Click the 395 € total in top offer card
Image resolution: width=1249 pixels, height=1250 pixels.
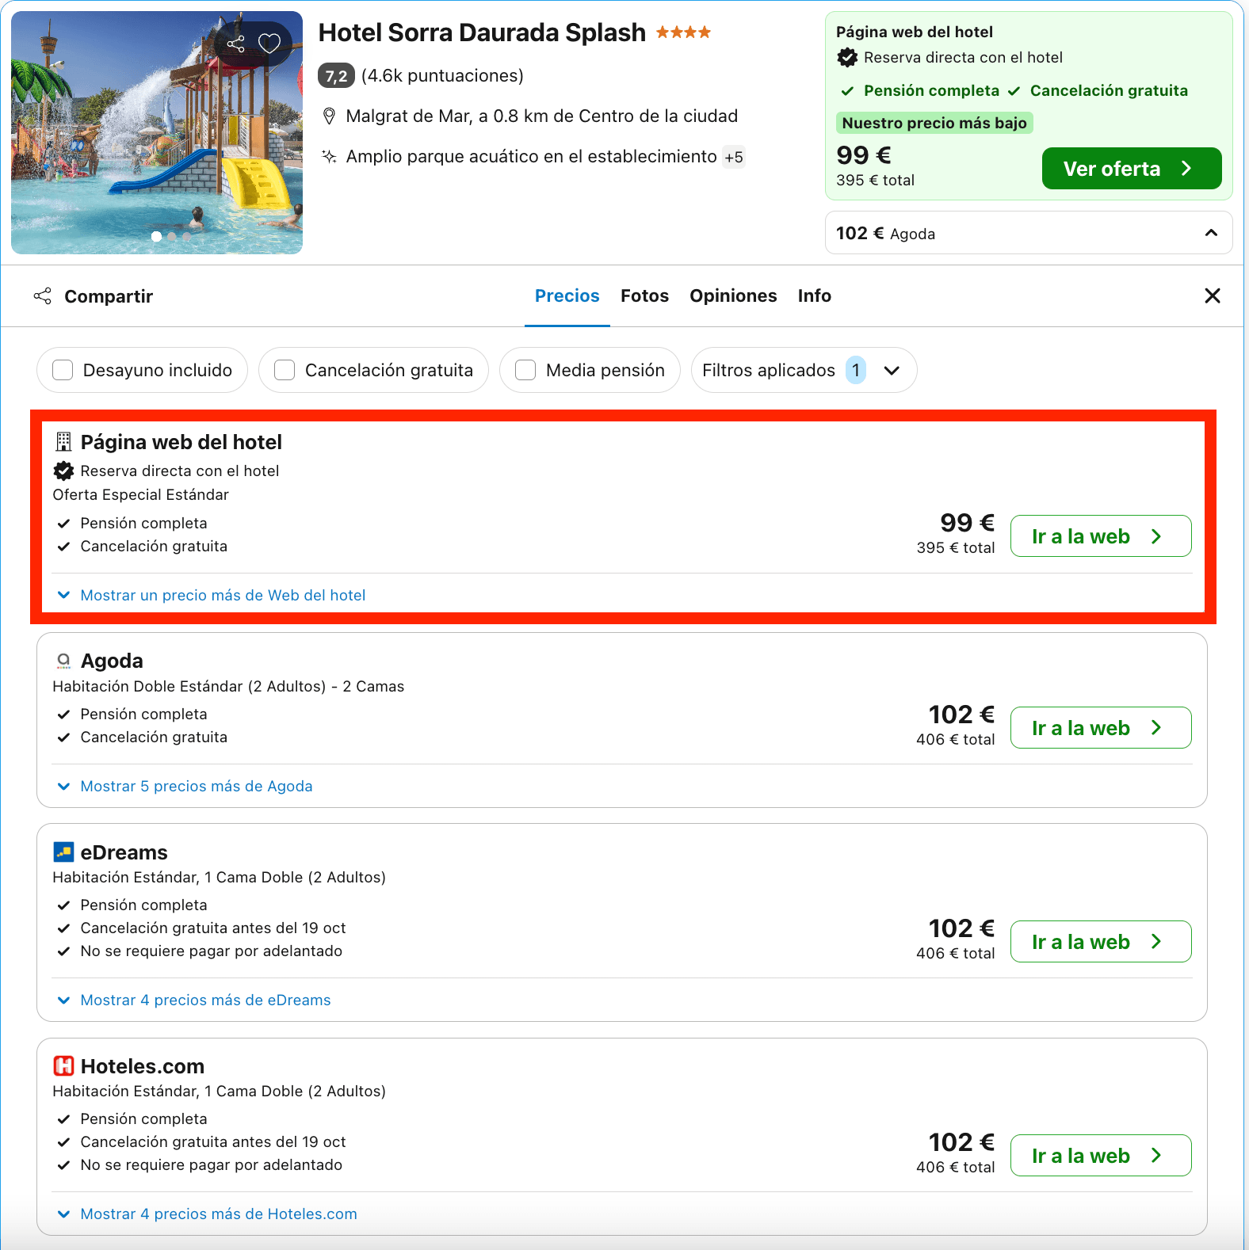point(875,181)
